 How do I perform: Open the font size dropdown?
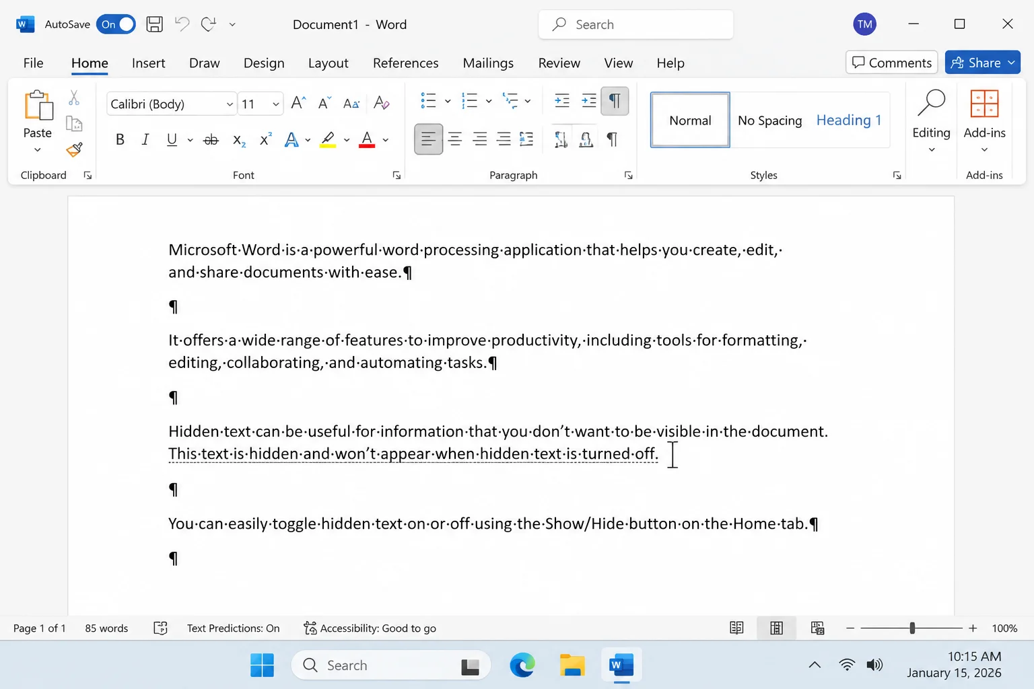[275, 104]
